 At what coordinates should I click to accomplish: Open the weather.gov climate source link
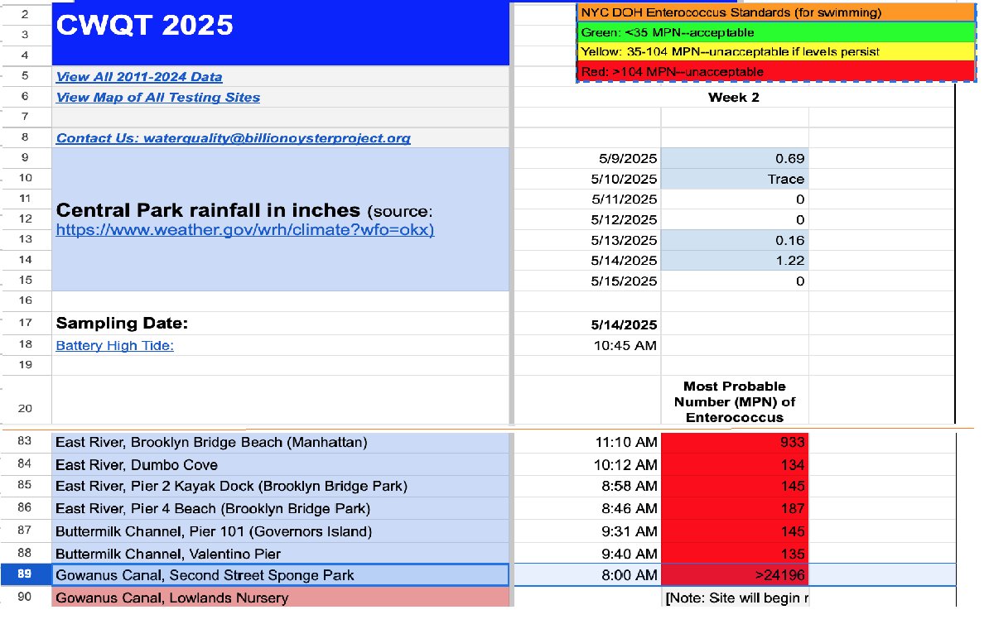coord(244,229)
